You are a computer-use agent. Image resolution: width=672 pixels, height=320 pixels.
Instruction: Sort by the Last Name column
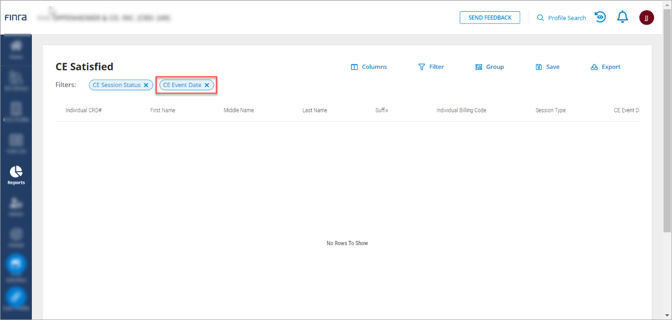[x=314, y=110]
